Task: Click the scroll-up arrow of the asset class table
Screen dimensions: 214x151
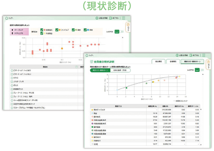Action: coord(201,109)
